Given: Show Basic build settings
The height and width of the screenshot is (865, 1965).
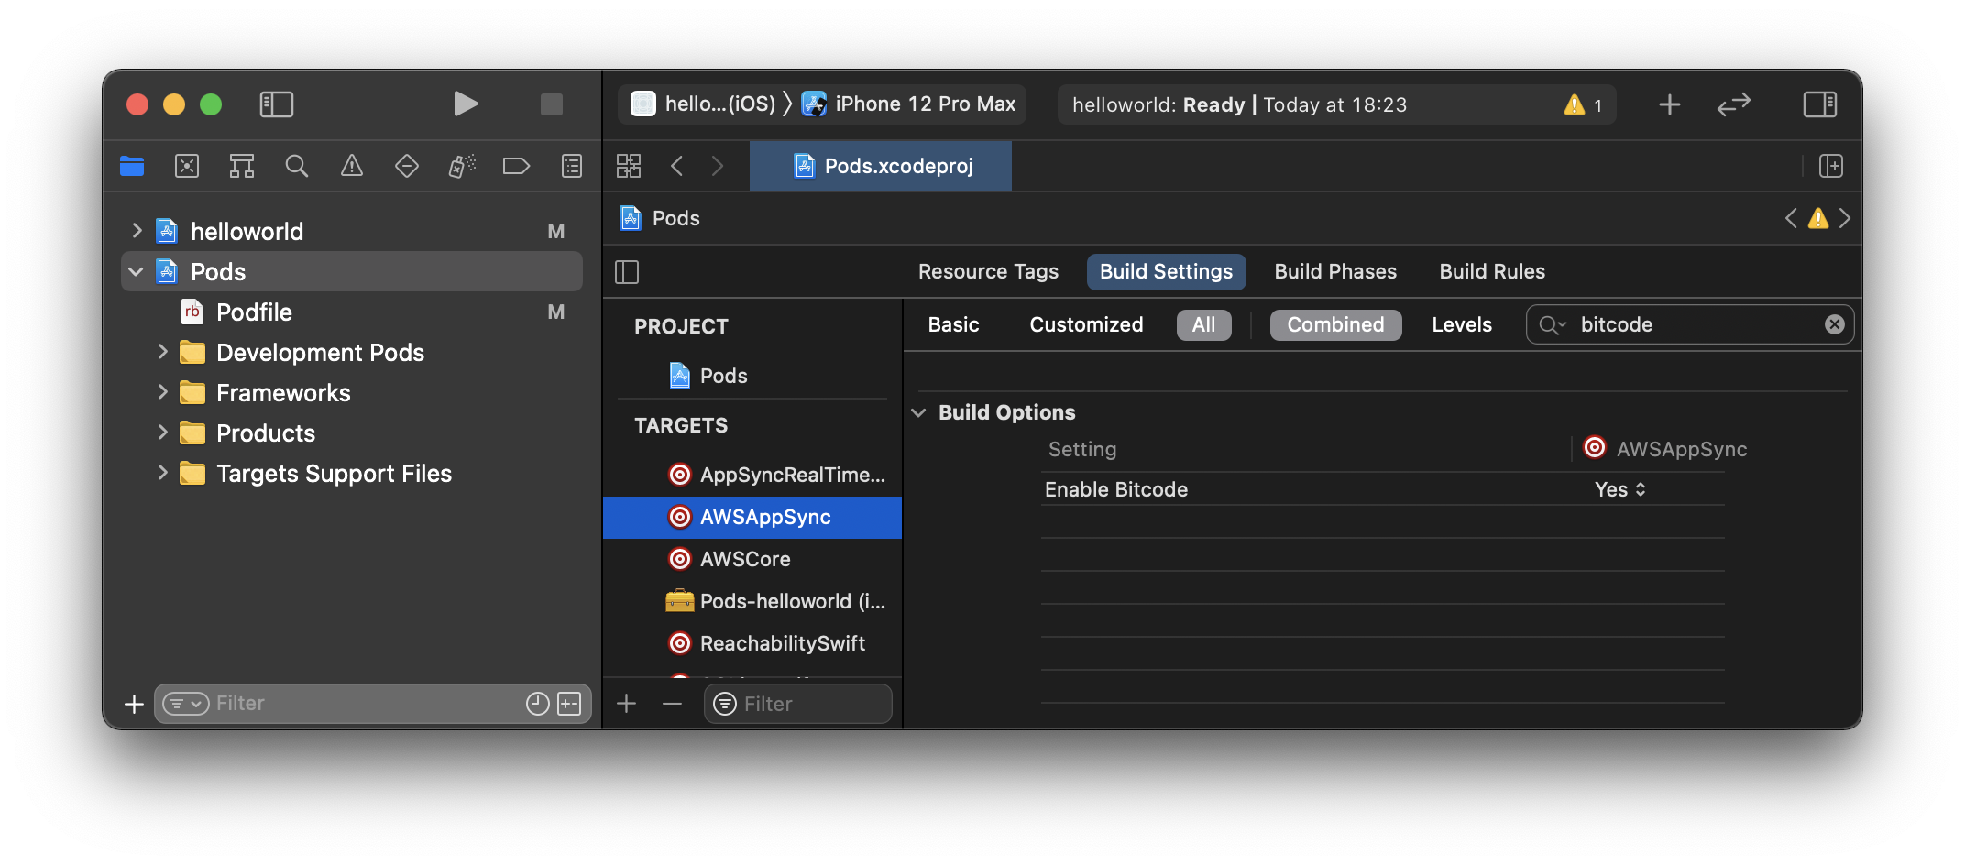Looking at the screenshot, I should tap(953, 324).
